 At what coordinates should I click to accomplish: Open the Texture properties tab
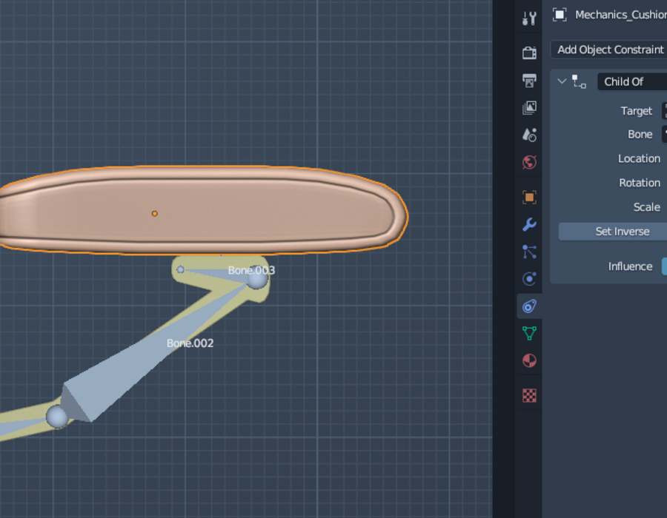tap(529, 395)
